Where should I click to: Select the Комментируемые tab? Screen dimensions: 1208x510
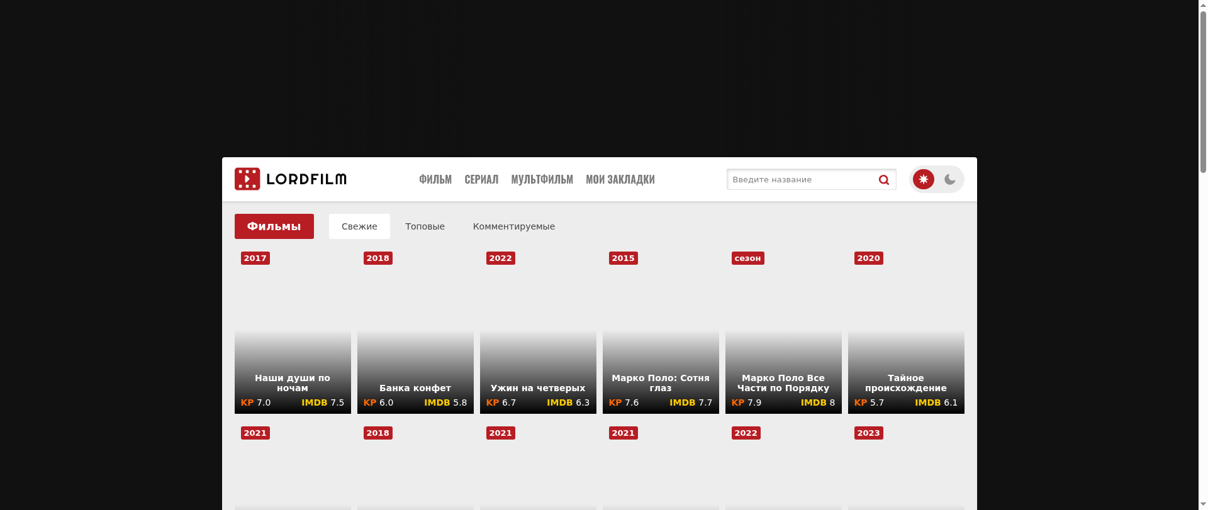[x=513, y=226]
